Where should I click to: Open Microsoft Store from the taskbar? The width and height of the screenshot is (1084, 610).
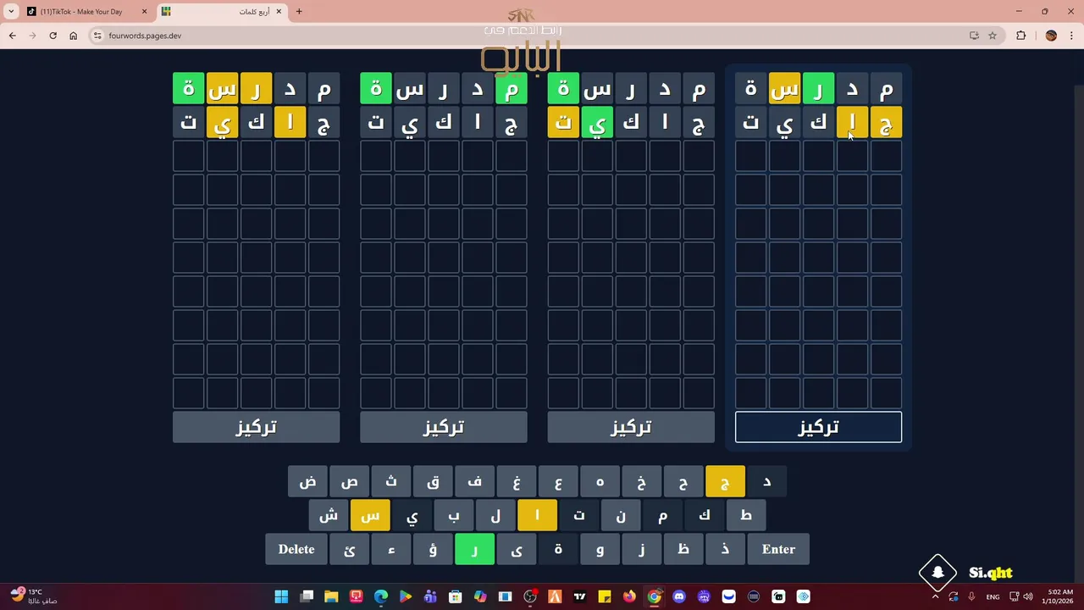[456, 596]
